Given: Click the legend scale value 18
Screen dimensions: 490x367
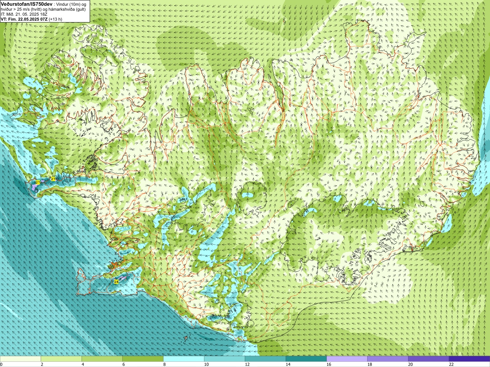Looking at the screenshot, I should (370, 364).
